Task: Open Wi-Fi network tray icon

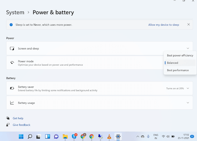Action: 163,136
